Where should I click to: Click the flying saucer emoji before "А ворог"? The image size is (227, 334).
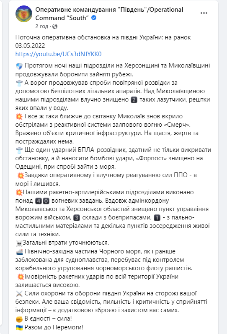point(19,83)
